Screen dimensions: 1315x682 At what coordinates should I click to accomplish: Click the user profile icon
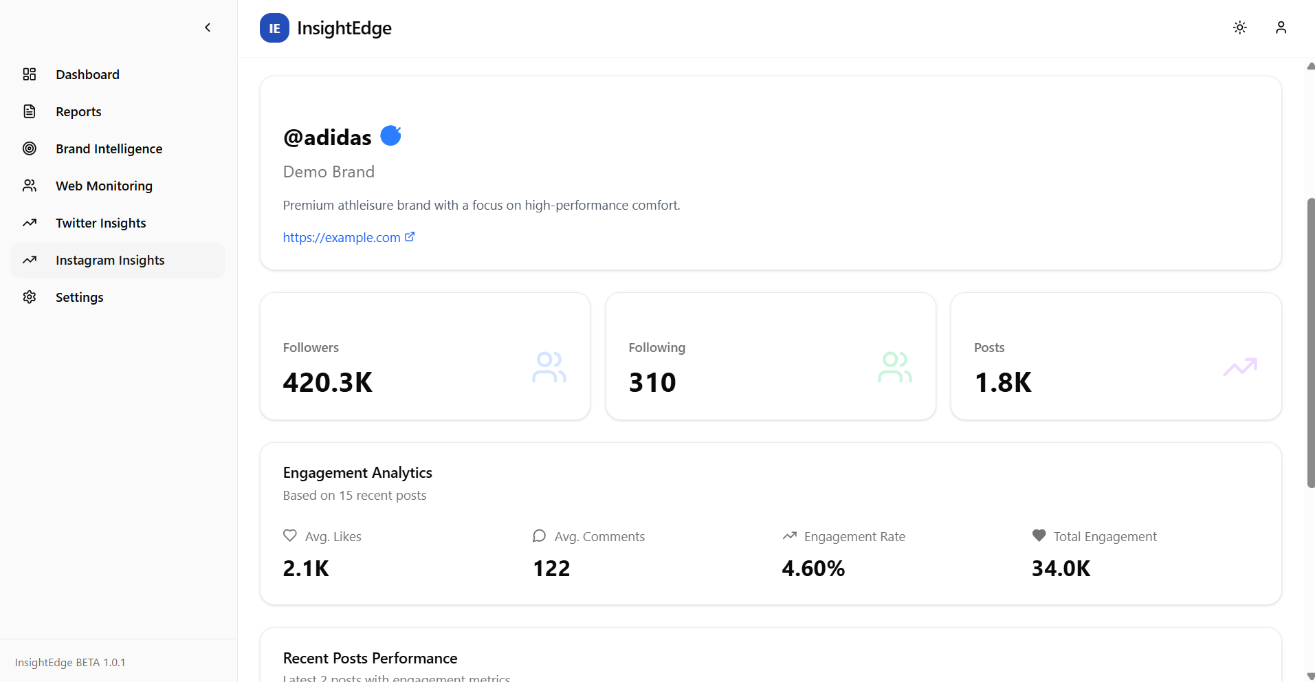[x=1281, y=27]
